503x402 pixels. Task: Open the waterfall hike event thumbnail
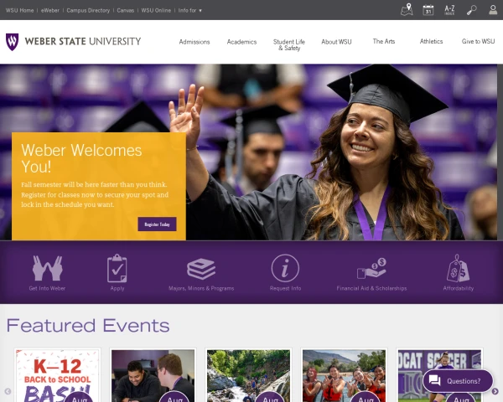(248, 375)
